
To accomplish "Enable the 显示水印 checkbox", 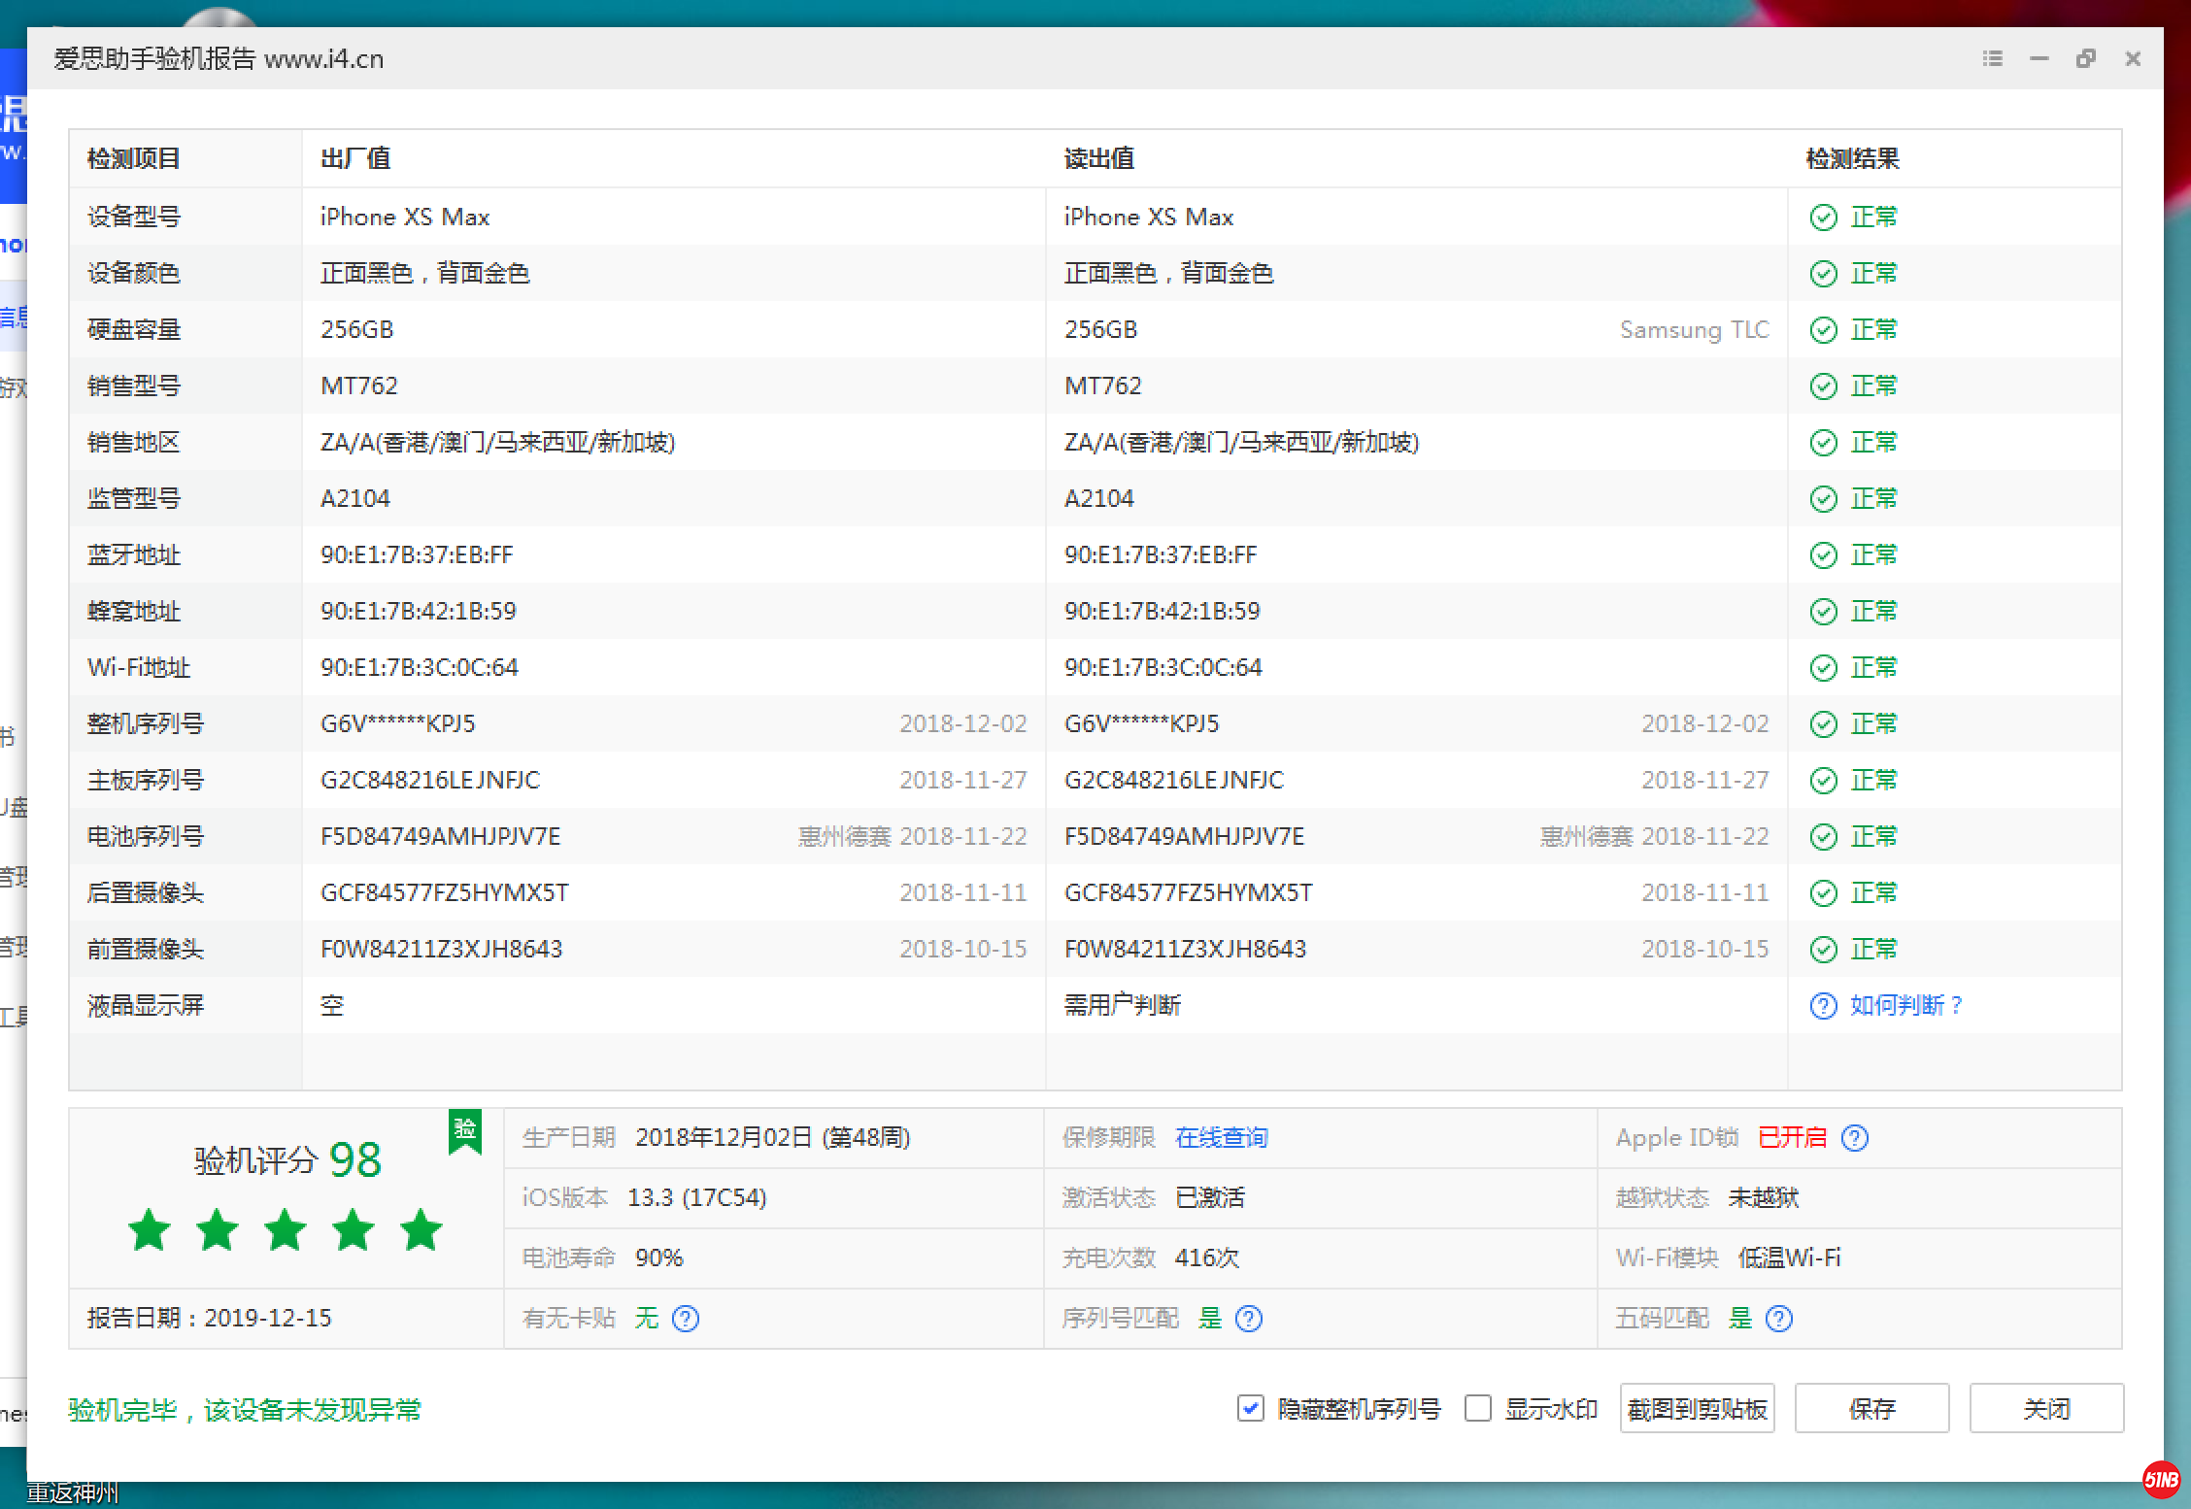I will (x=1477, y=1407).
